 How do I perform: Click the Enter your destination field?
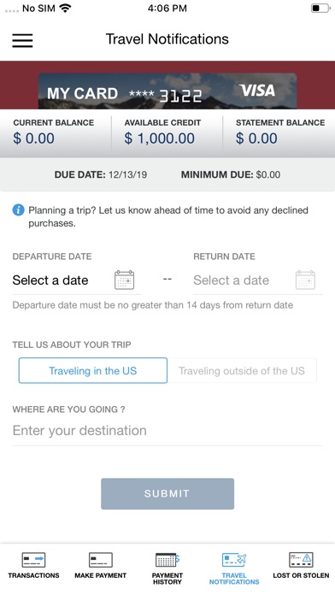pyautogui.click(x=167, y=431)
